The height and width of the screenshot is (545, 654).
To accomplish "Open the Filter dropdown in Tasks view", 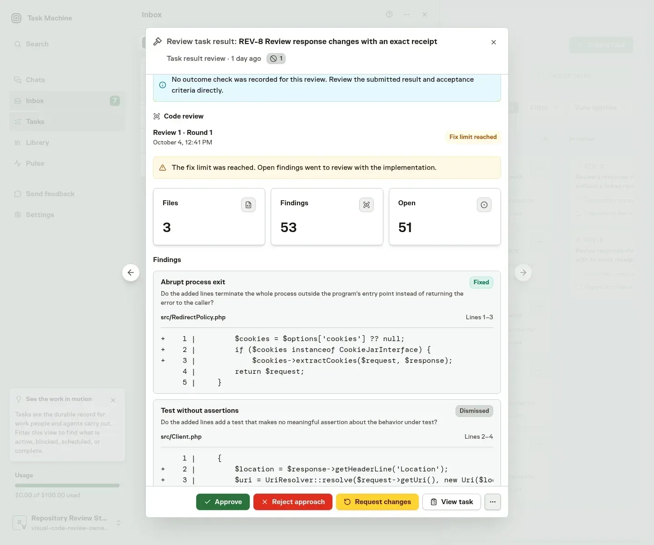I will [544, 108].
